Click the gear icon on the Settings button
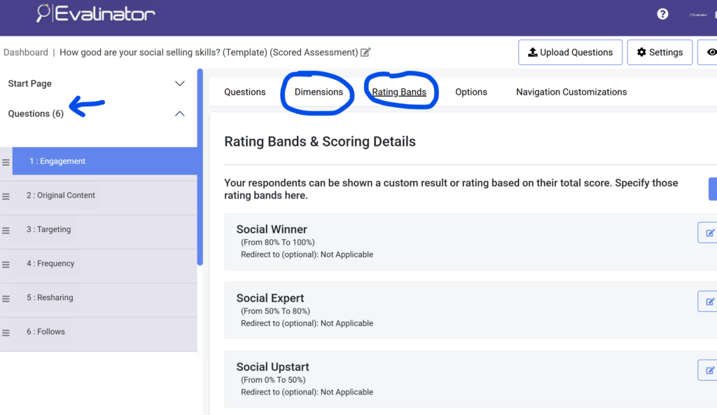 [x=641, y=52]
